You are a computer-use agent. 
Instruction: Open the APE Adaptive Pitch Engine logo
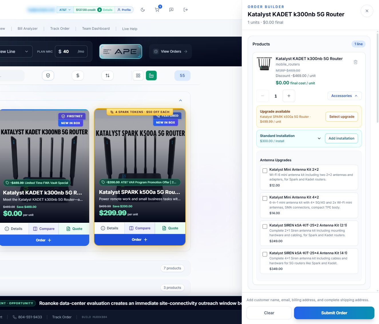pos(121,51)
